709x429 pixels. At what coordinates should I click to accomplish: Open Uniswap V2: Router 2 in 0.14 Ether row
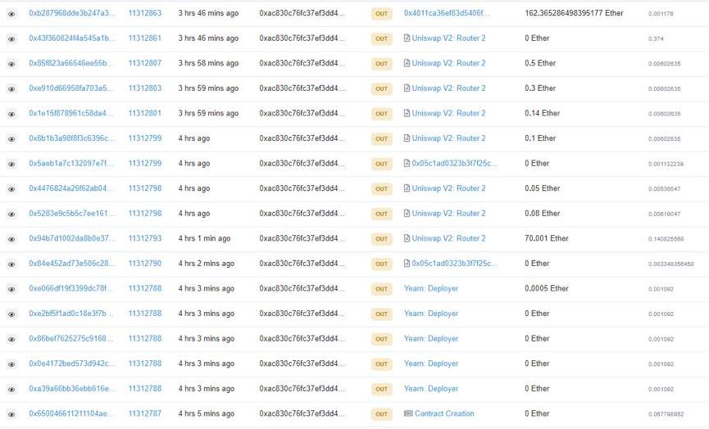tap(448, 114)
